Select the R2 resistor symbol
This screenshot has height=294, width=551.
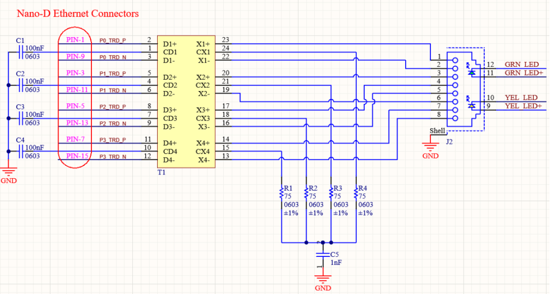coord(306,193)
